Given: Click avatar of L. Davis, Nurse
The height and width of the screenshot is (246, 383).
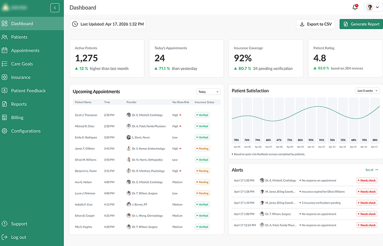Looking at the screenshot, I should [x=129, y=138].
